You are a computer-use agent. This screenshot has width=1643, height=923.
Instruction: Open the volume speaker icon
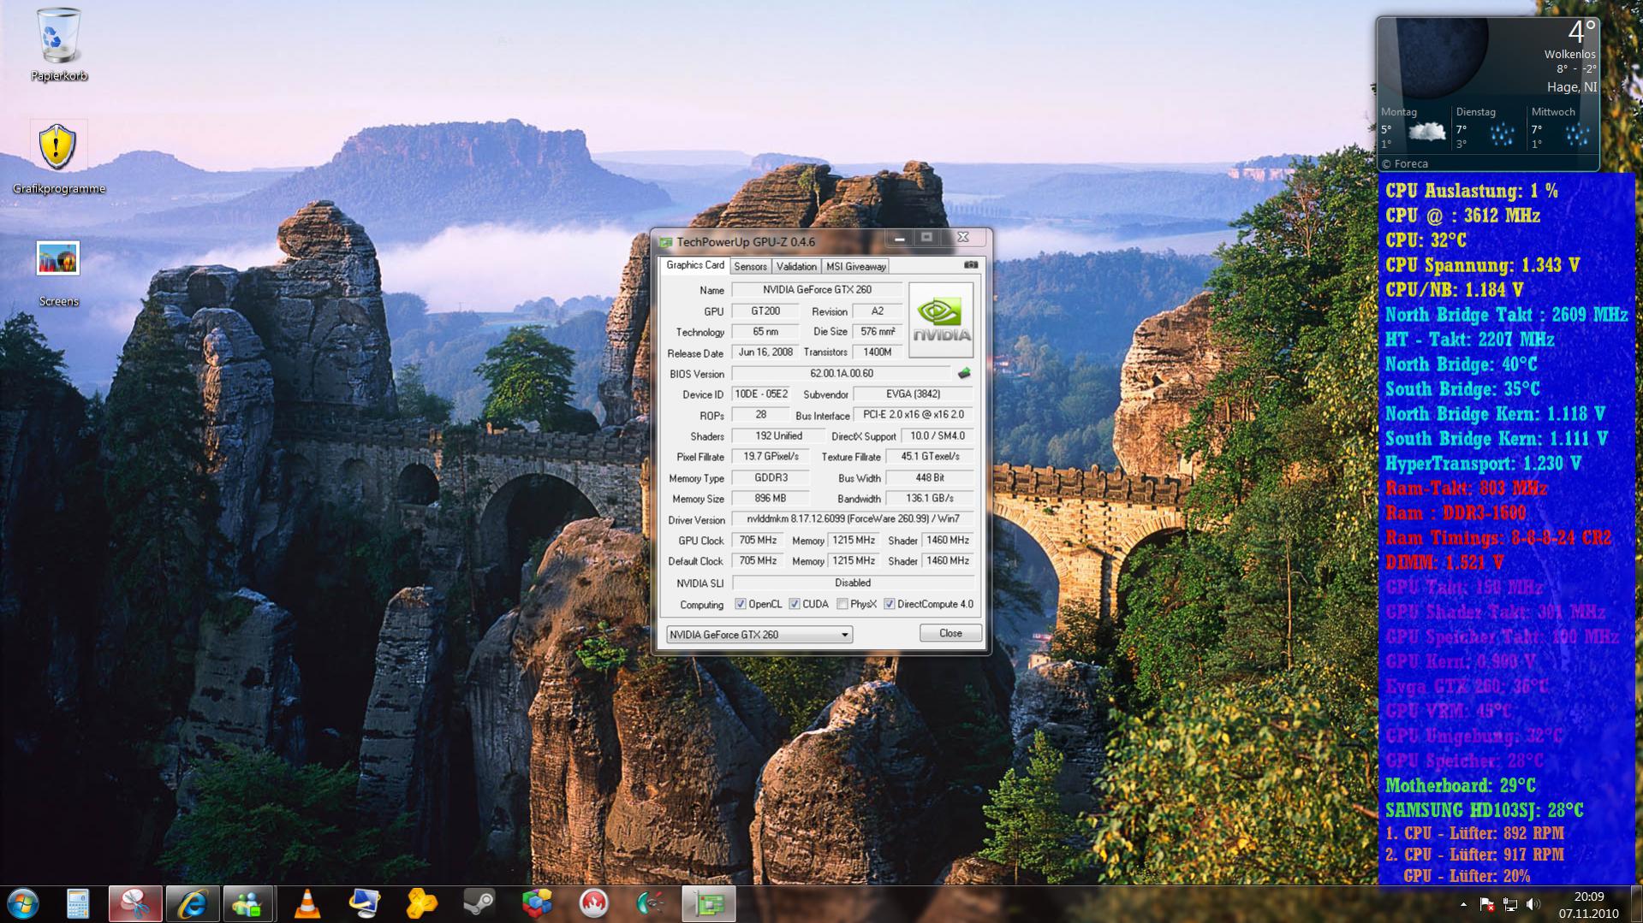click(x=1533, y=904)
